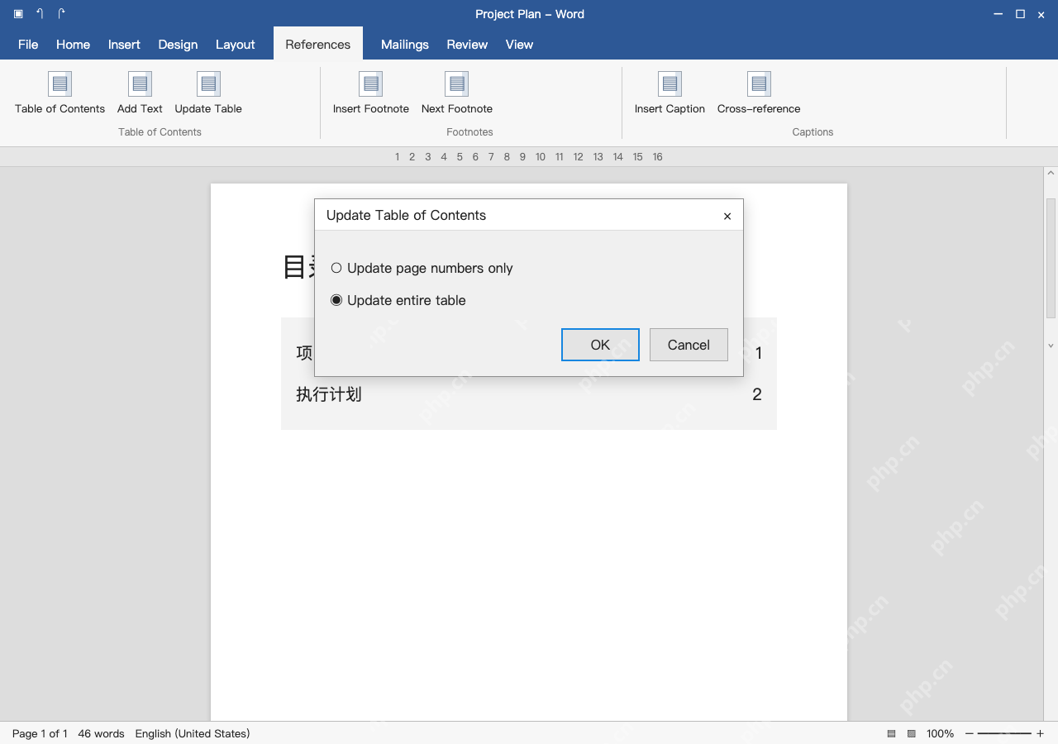
Task: Click ruler mark 16
Action: tap(657, 157)
